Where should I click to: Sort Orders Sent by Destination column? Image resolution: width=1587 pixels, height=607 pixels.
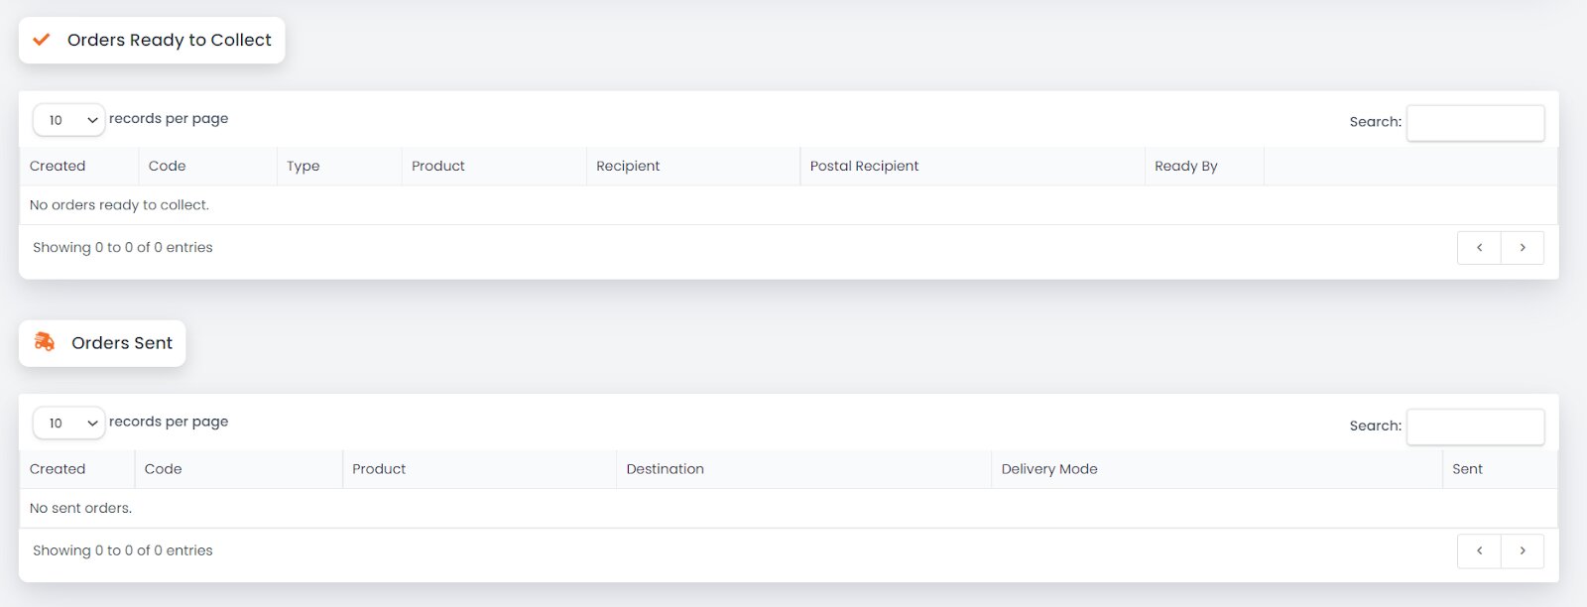pos(665,469)
